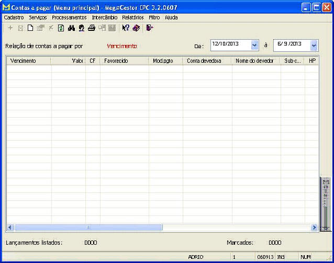334x263 pixels.
Task: Open the help book icon
Action: click(x=136, y=28)
